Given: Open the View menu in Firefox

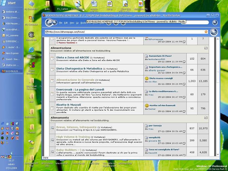Looking at the screenshot, I should coord(71,23).
